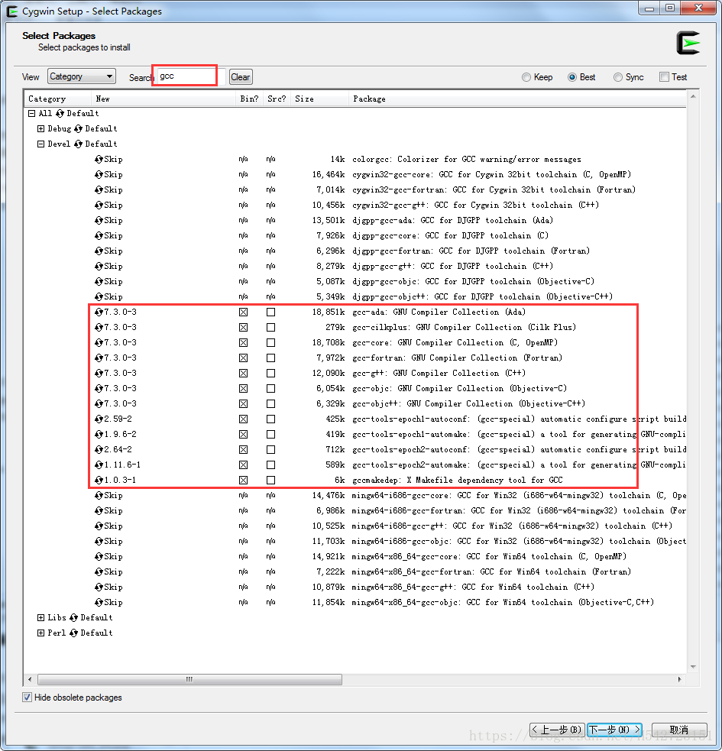Click cycle icon for djgpp-gcc-g++ row
This screenshot has width=722, height=751.
[x=99, y=266]
